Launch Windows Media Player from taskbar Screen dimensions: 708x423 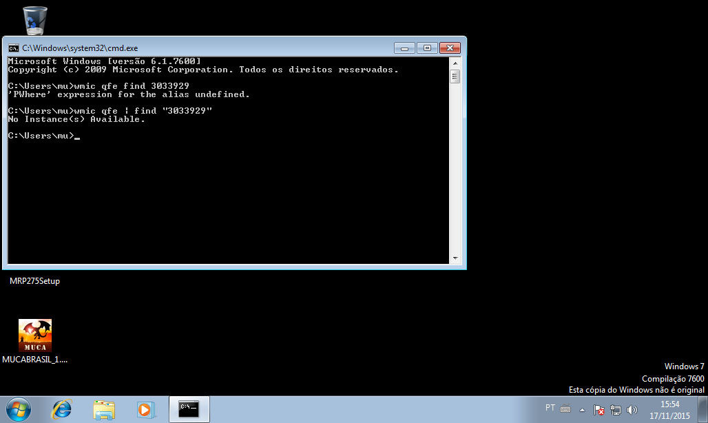pyautogui.click(x=146, y=409)
